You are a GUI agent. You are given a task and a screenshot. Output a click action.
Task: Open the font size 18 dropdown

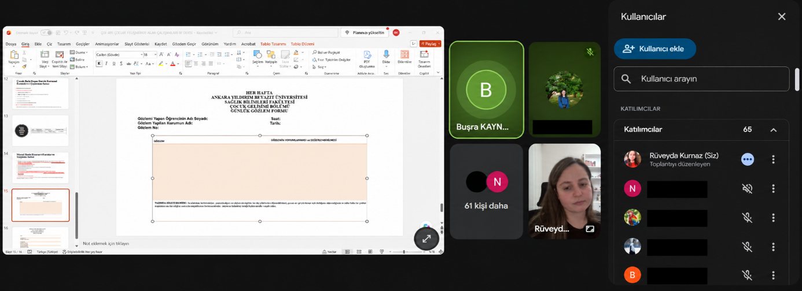click(155, 55)
